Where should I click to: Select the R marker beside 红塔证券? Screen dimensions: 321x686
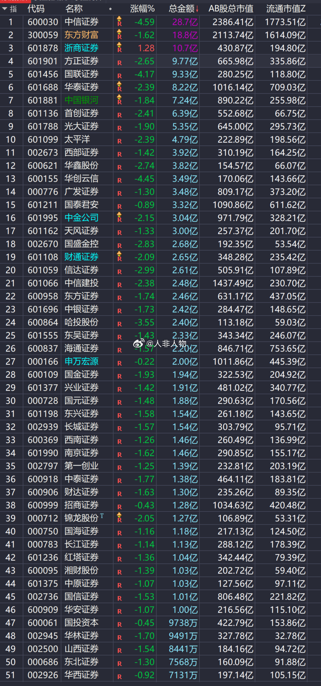(119, 559)
